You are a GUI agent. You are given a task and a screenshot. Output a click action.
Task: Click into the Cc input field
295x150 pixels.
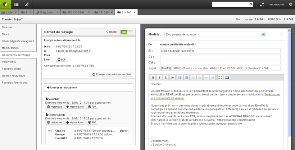(220, 57)
